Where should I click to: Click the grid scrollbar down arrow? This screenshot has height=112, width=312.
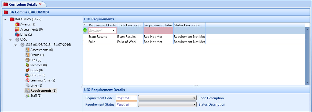[307, 83]
